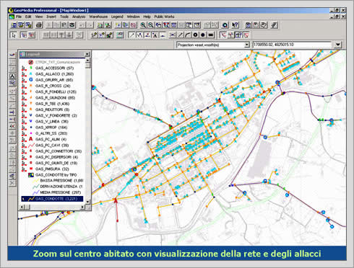Click the Zoom In magnifier toolbar icon
354x268 pixels.
(x=143, y=25)
